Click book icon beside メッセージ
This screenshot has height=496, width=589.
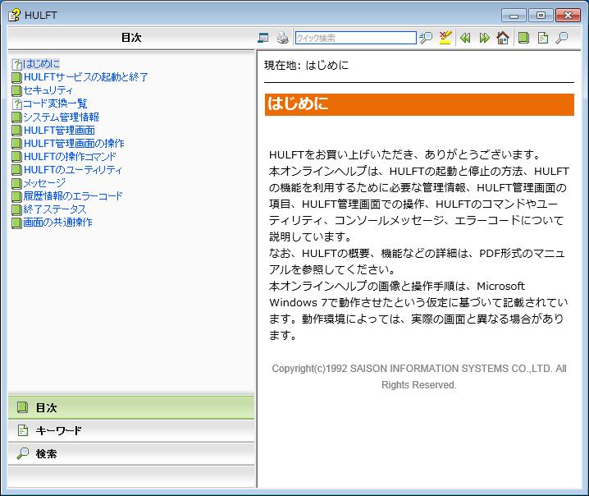tap(16, 183)
